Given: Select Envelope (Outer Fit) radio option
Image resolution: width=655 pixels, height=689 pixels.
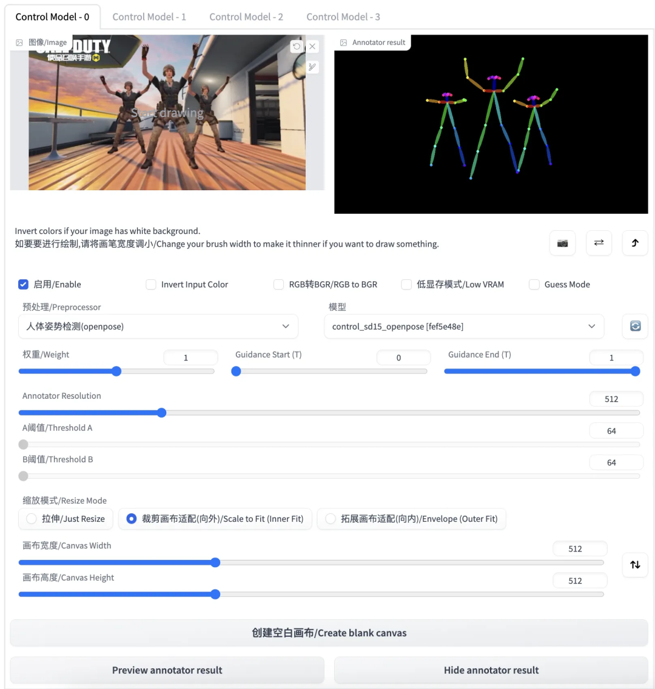Looking at the screenshot, I should (x=411, y=519).
